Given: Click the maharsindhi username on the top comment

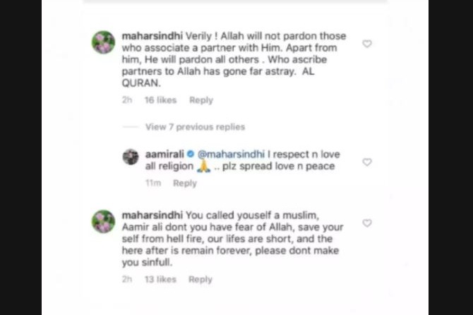Looking at the screenshot, I should (x=150, y=35).
